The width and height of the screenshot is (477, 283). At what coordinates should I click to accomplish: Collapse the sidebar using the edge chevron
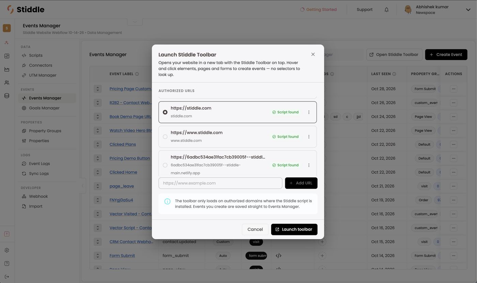pyautogui.click(x=82, y=186)
